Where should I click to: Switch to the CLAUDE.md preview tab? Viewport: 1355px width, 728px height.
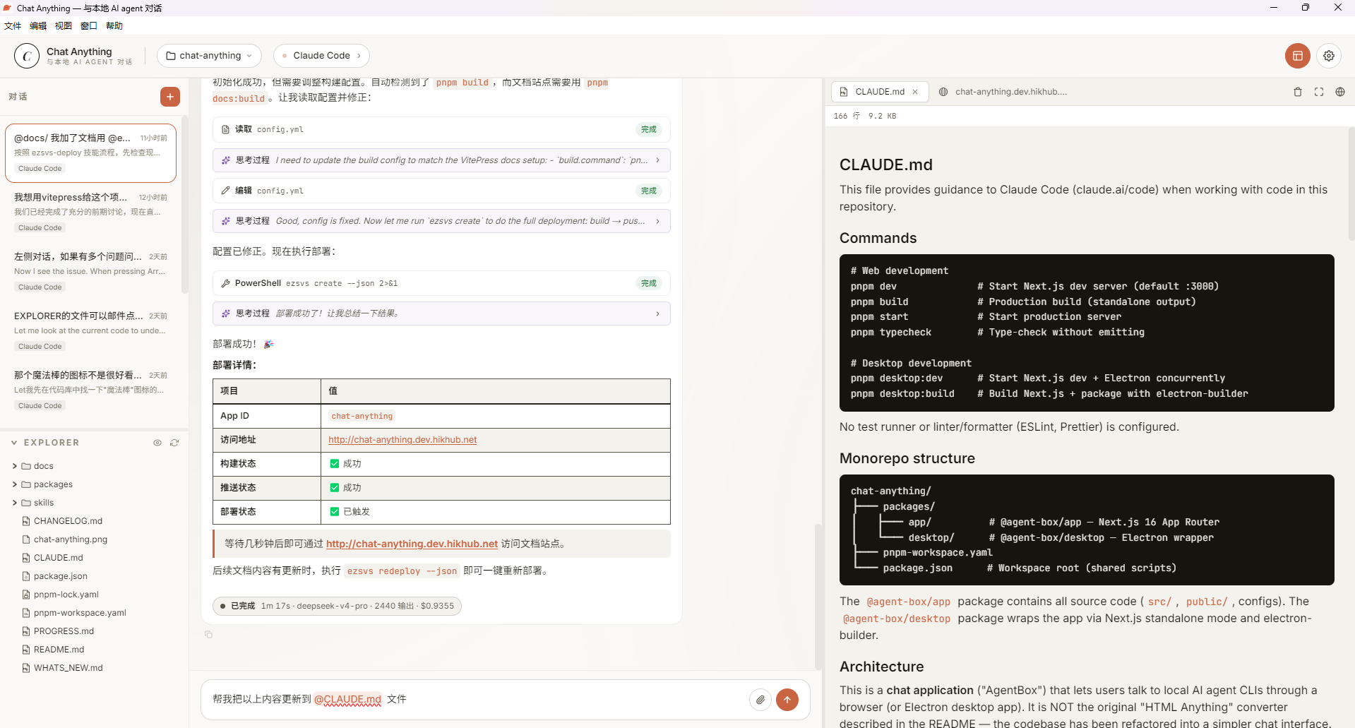tap(879, 92)
